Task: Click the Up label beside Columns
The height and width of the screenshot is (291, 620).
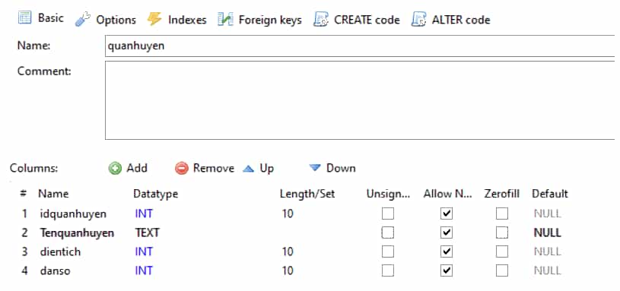Action: click(266, 169)
